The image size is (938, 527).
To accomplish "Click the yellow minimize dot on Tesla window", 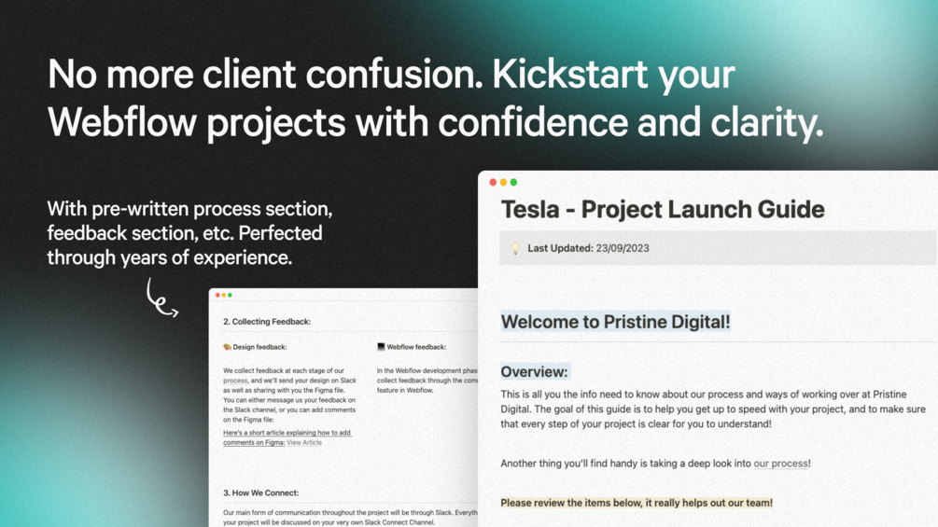I will coord(503,182).
